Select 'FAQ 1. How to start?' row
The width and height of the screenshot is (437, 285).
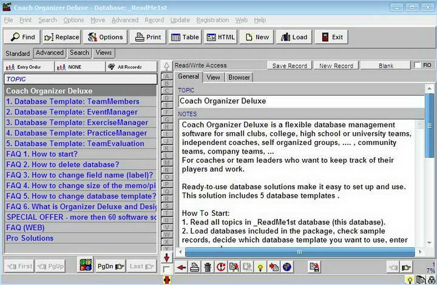coord(81,154)
